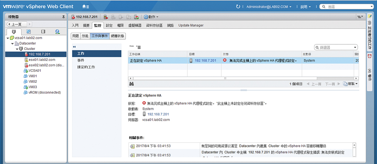The width and height of the screenshot is (377, 164).
Task: Open the 複製 copy dropdown under the table
Action: [351, 84]
